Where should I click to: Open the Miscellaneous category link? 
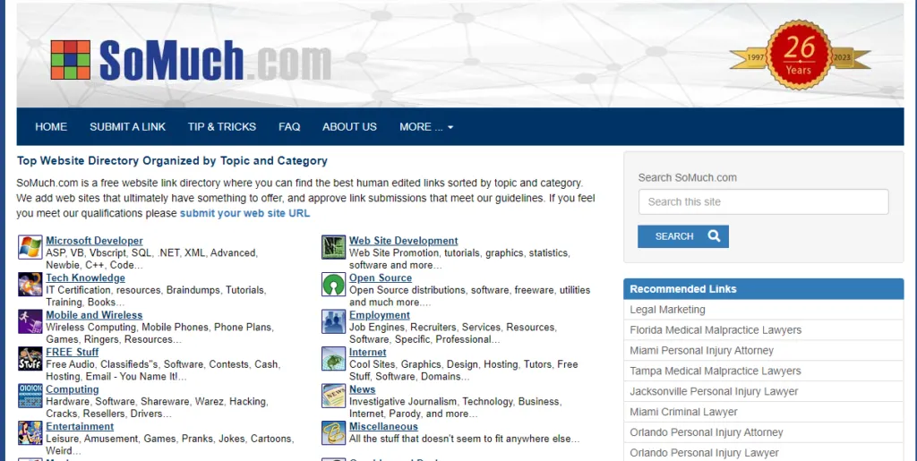pyautogui.click(x=383, y=426)
